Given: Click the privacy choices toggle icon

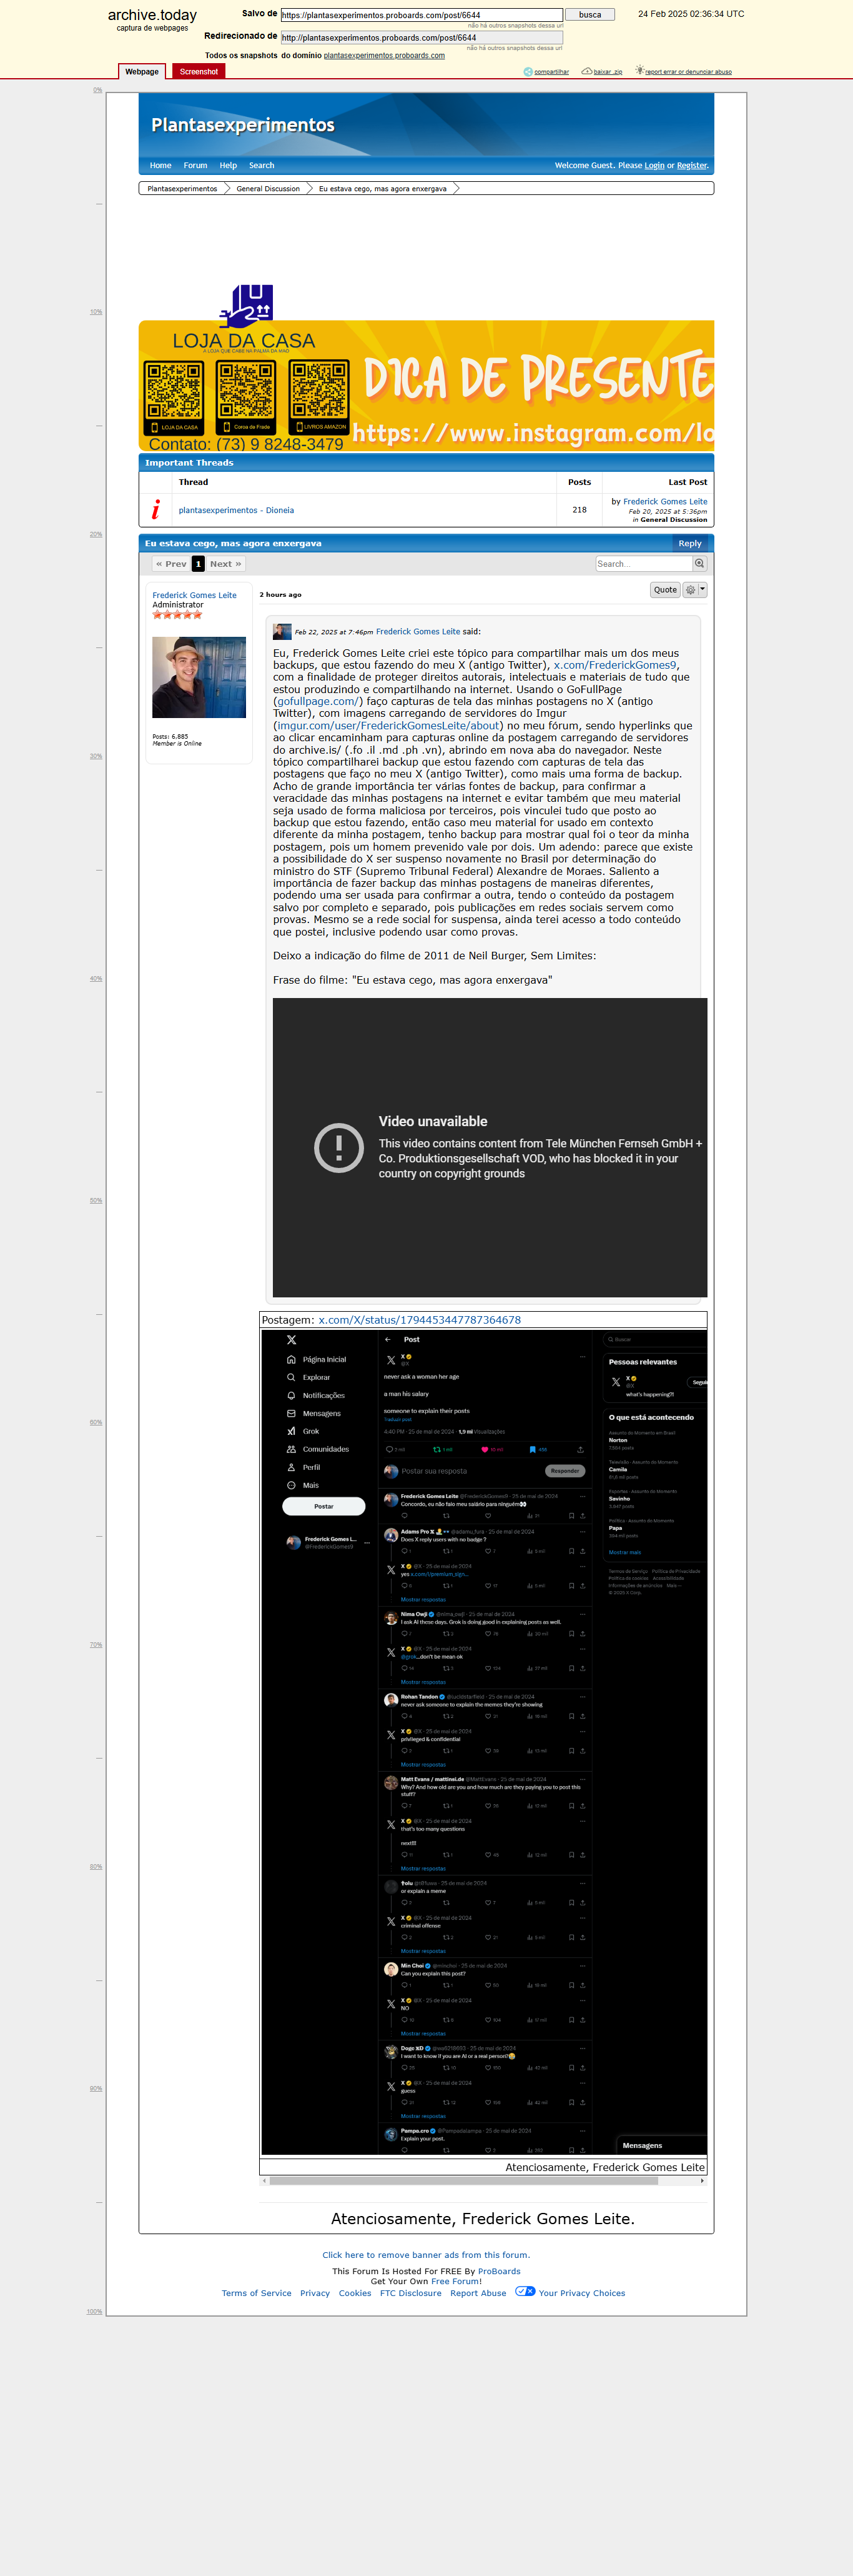Looking at the screenshot, I should [x=525, y=2291].
